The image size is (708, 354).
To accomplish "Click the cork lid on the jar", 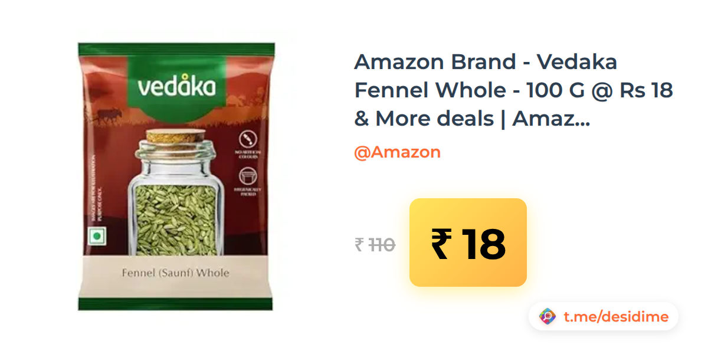I will click(x=176, y=136).
